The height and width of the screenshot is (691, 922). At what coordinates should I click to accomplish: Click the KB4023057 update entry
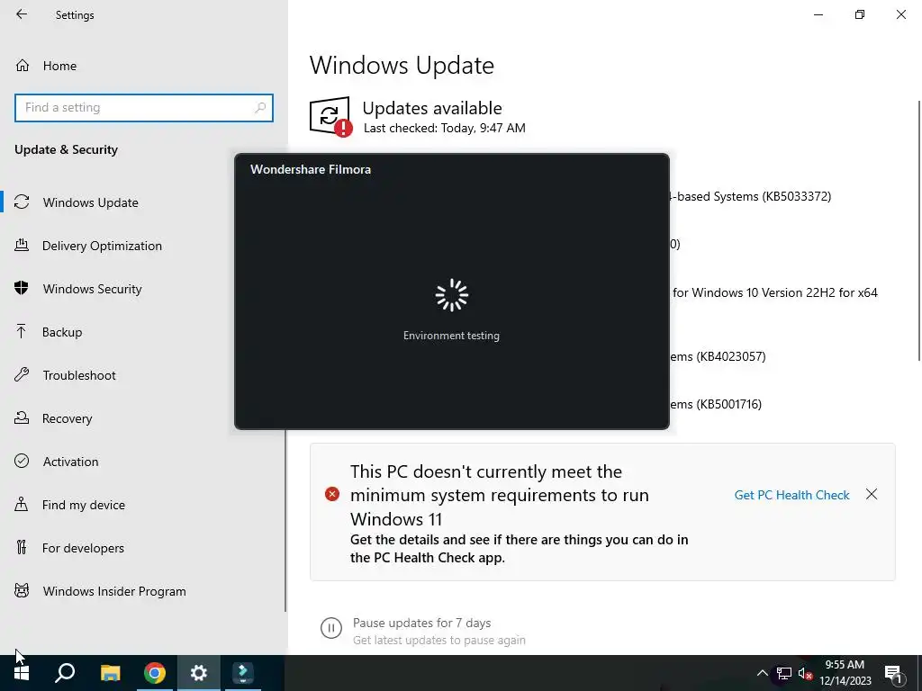pos(718,356)
